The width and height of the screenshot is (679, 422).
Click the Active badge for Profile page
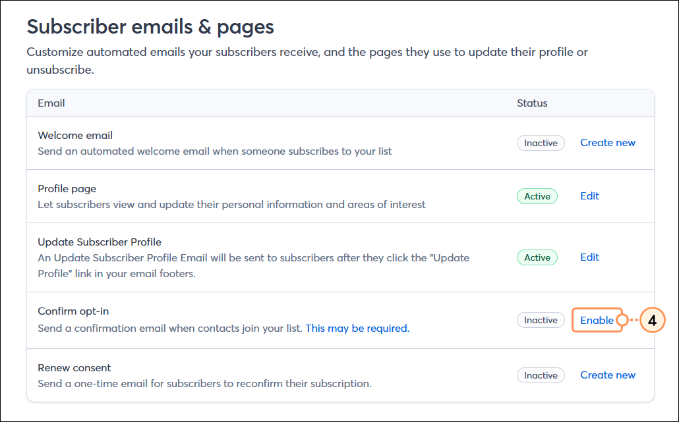537,196
